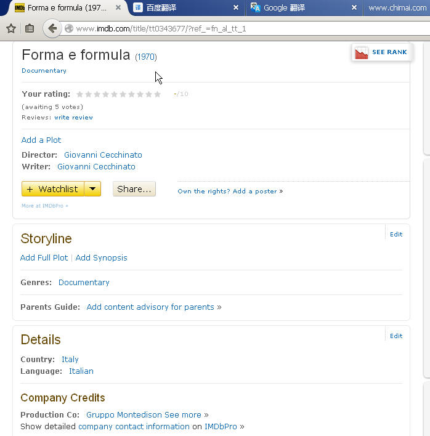Image resolution: width=430 pixels, height=436 pixels.
Task: Open Director Giovanni Cecchinato link
Action: pyautogui.click(x=103, y=155)
